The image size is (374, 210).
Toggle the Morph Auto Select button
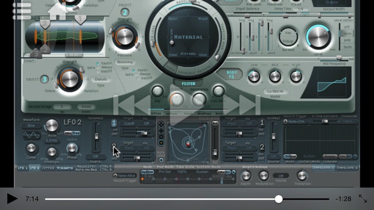point(161,160)
